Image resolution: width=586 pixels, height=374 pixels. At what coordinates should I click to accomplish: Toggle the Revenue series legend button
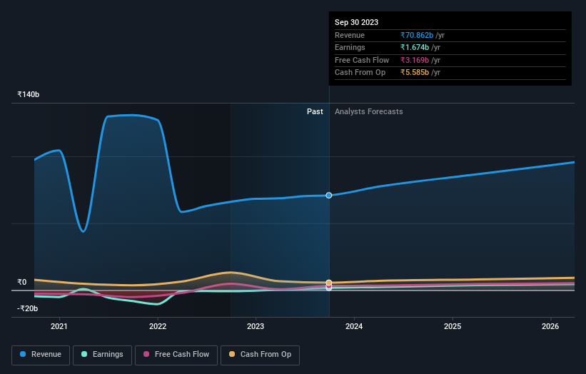[x=41, y=355]
